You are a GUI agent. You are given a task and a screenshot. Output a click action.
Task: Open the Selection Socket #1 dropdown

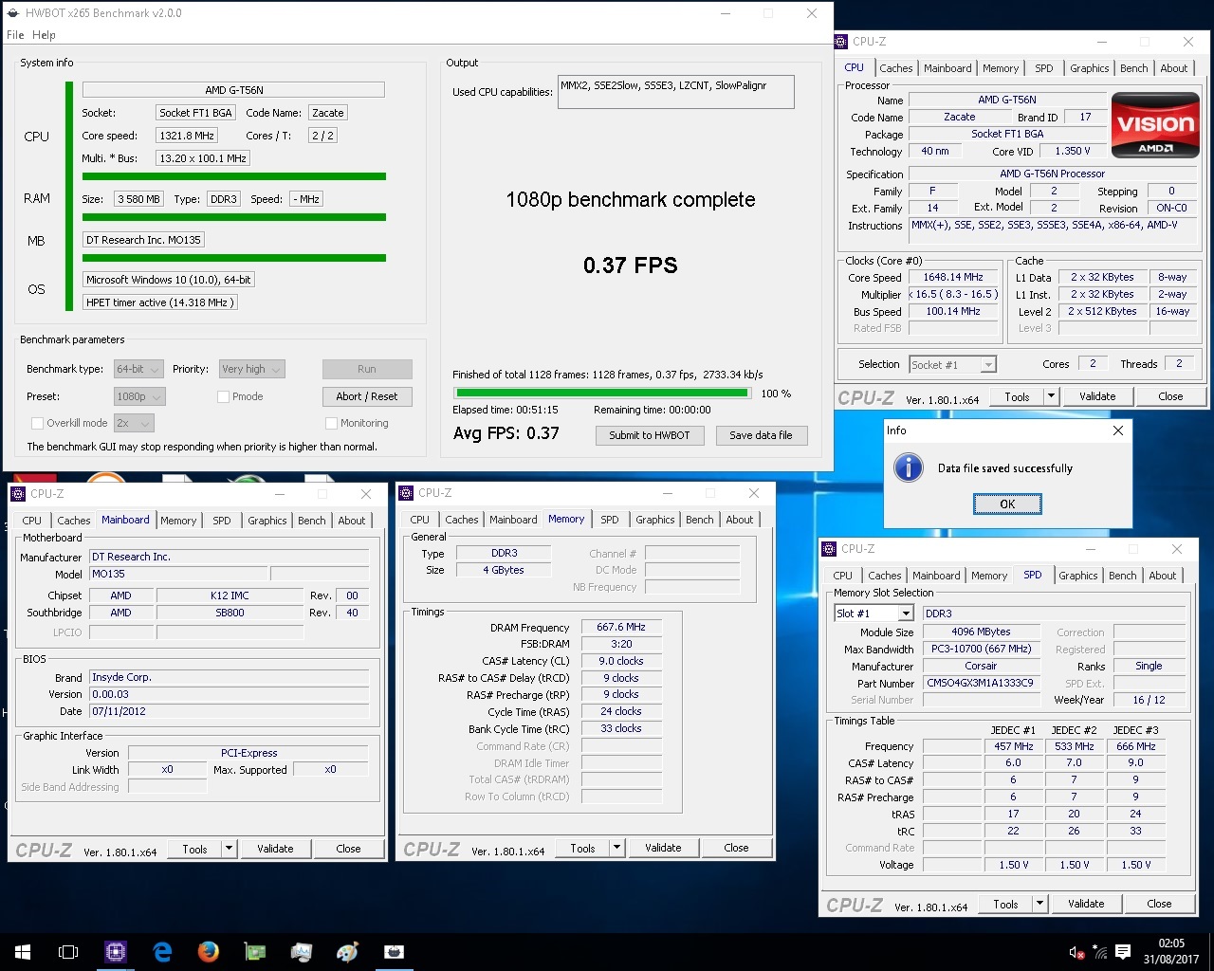tap(951, 365)
